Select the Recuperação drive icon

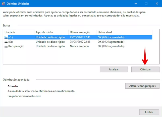coord(6,46)
